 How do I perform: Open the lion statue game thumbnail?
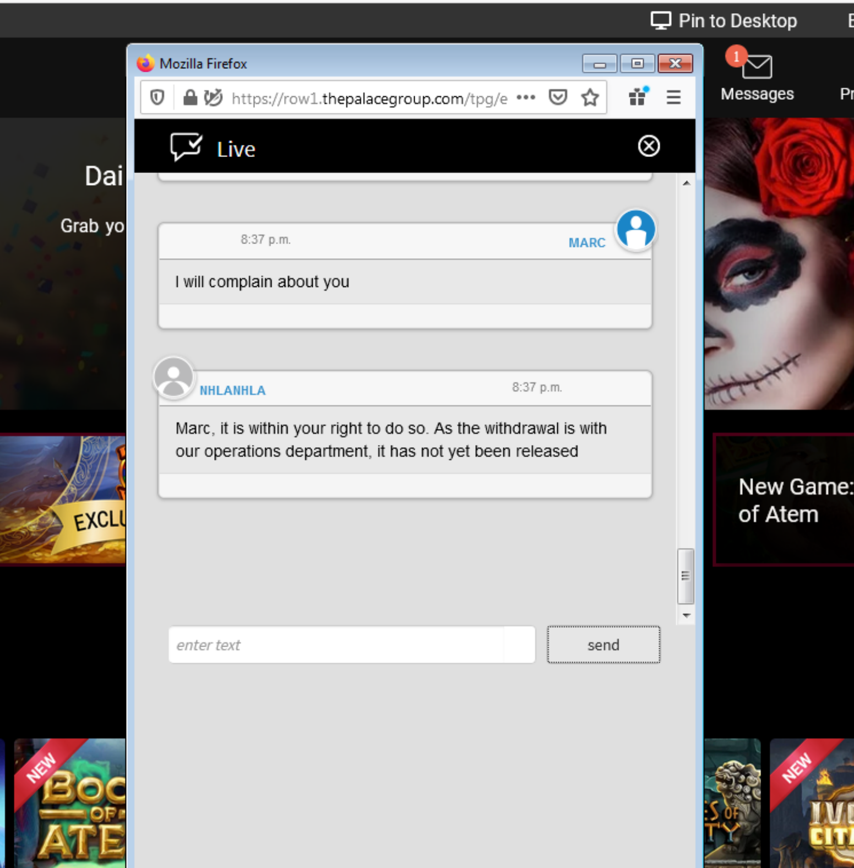click(x=732, y=803)
